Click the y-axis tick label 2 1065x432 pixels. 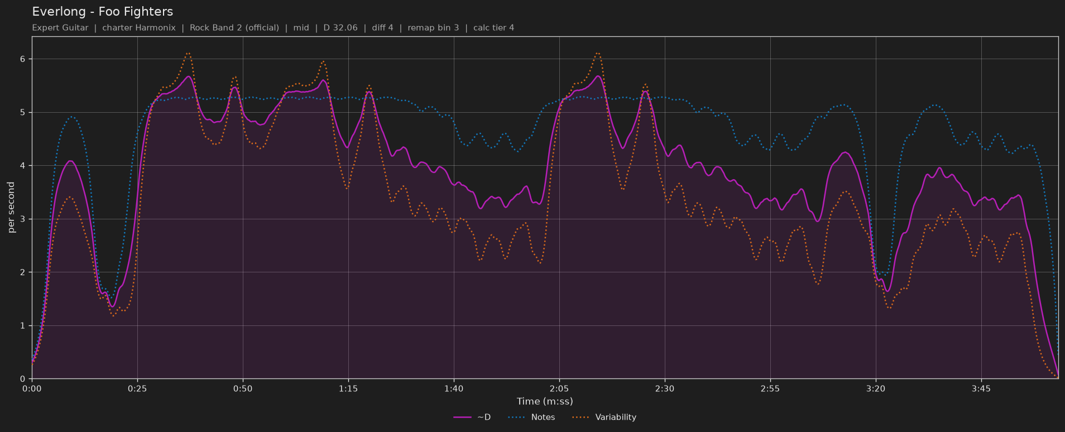tap(23, 272)
